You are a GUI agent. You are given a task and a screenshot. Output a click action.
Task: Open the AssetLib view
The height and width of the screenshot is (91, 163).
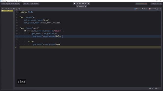[36, 4]
